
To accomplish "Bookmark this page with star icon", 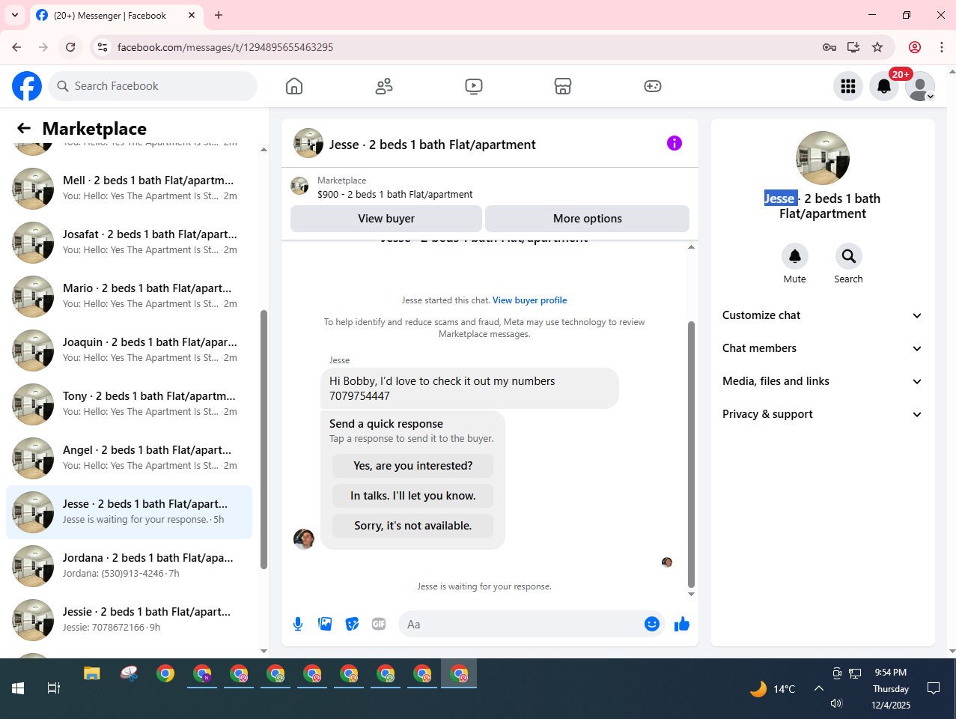I will pyautogui.click(x=877, y=47).
